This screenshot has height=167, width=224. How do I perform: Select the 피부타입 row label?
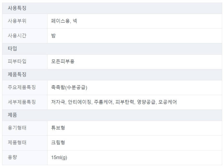click(x=17, y=62)
